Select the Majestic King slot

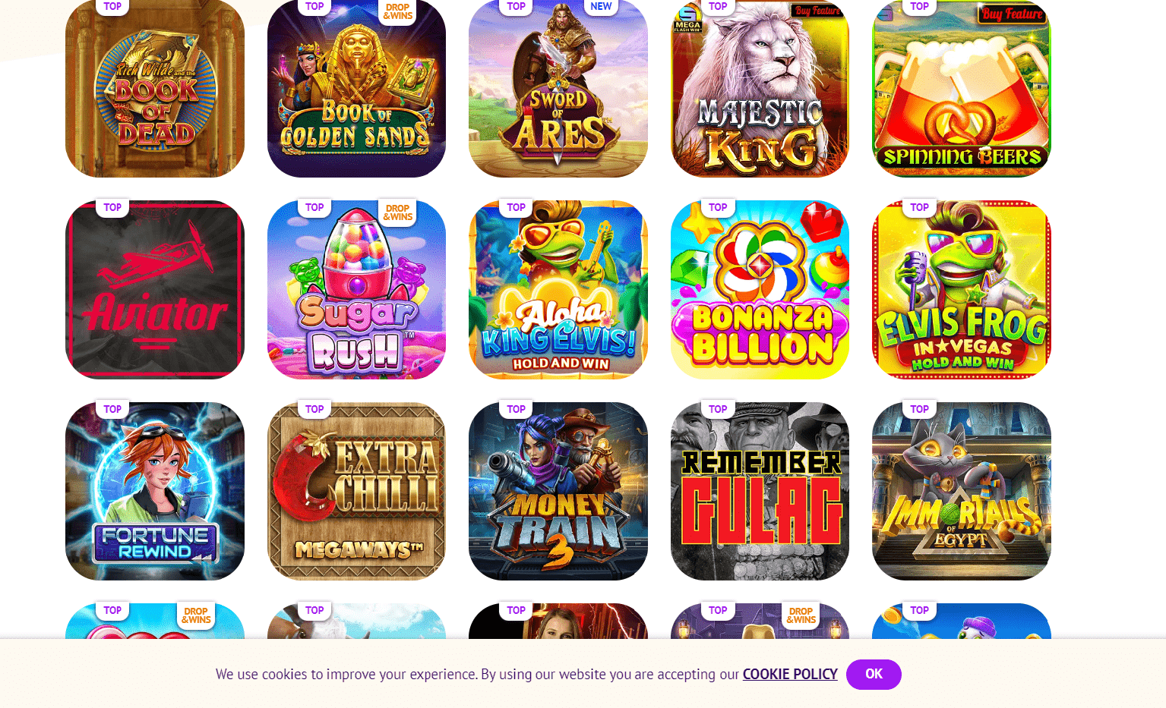(x=760, y=88)
